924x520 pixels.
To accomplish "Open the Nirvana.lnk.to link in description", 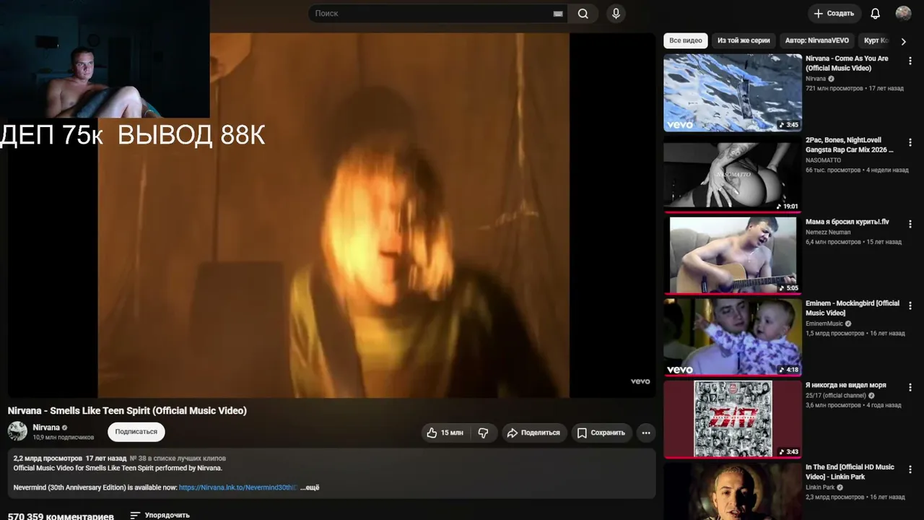I will 239,487.
